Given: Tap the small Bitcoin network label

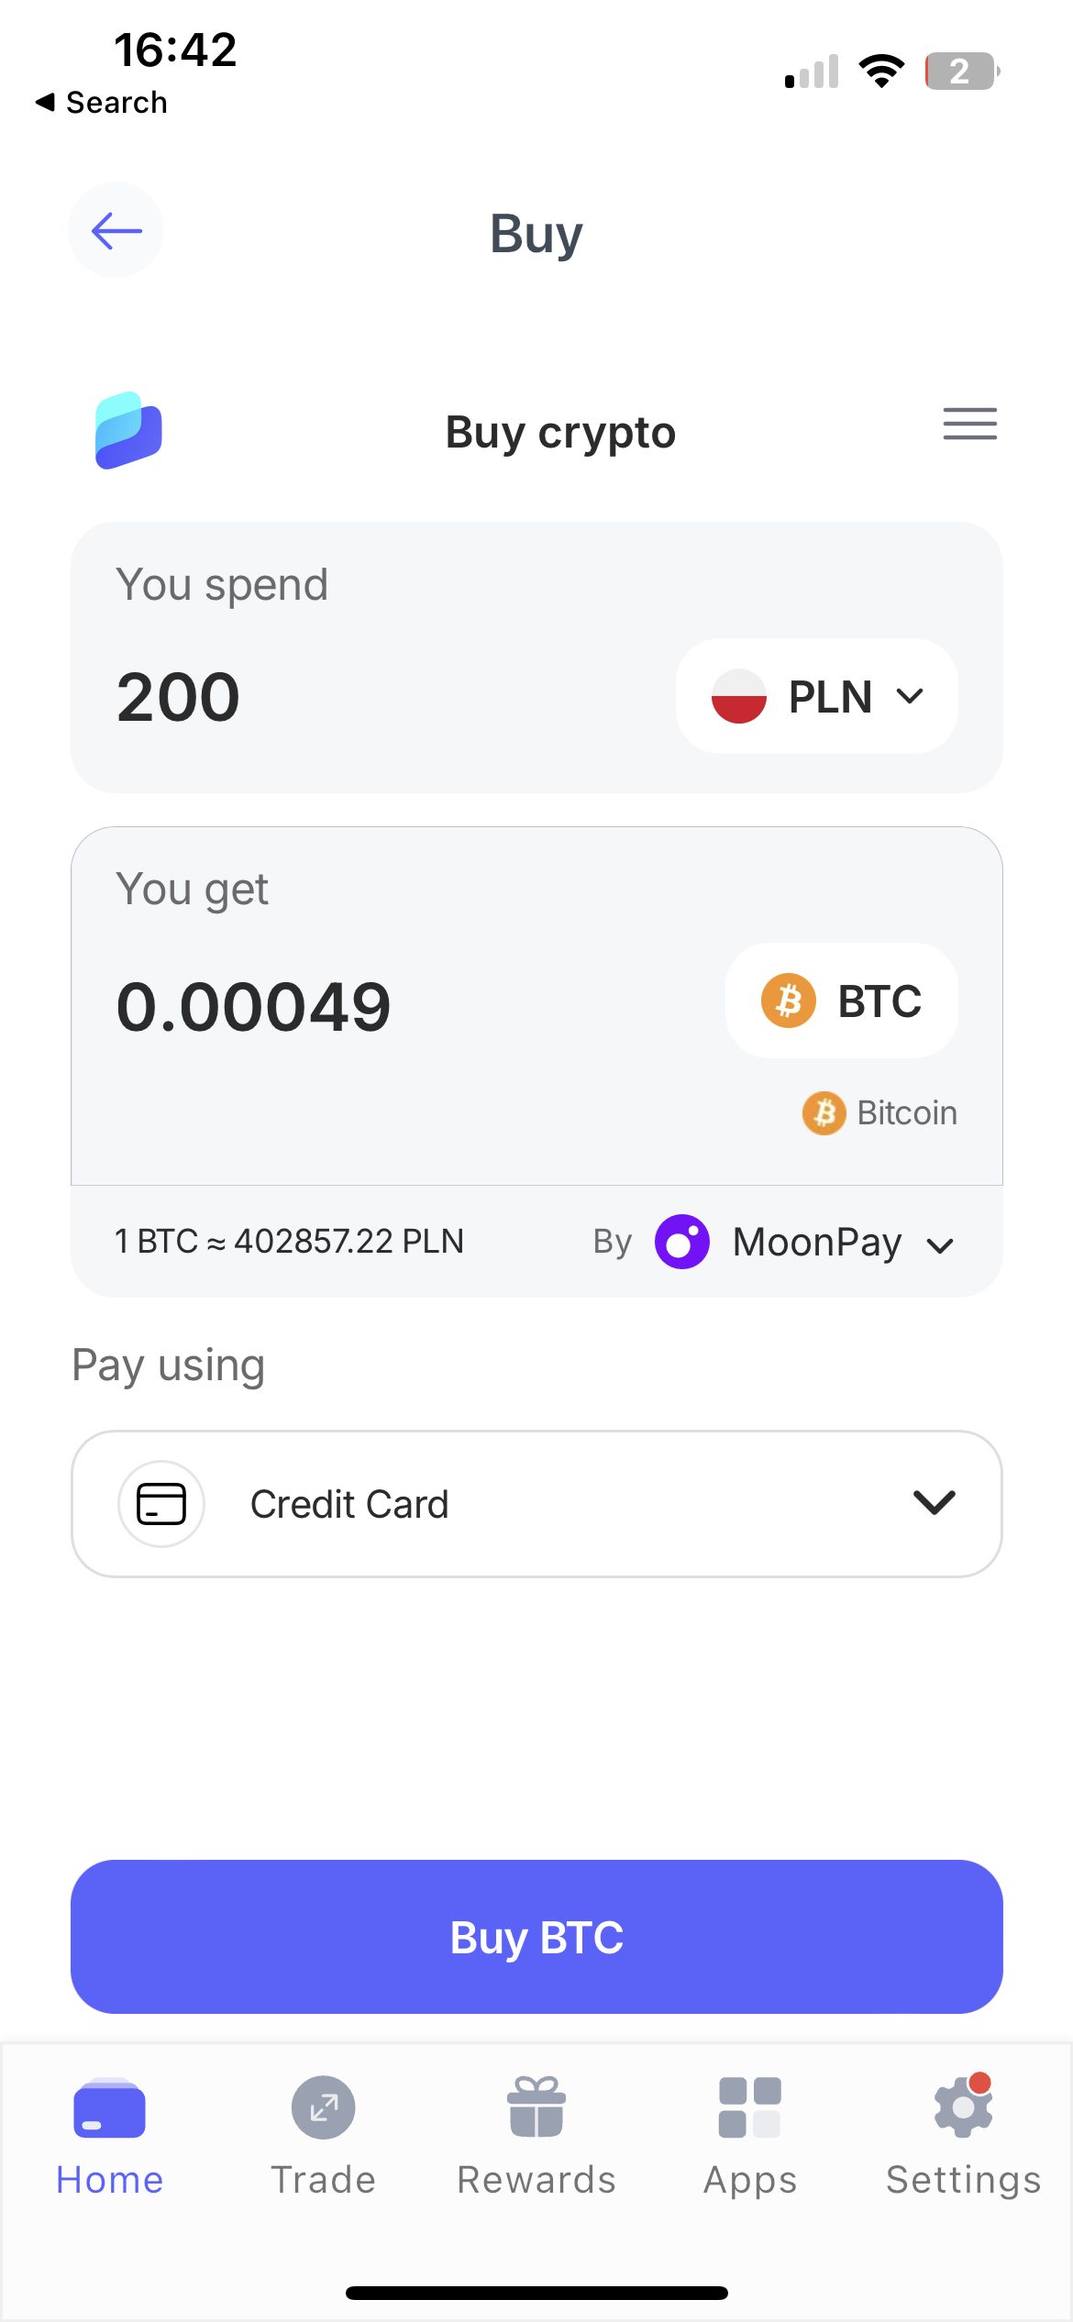Looking at the screenshot, I should tap(880, 1113).
